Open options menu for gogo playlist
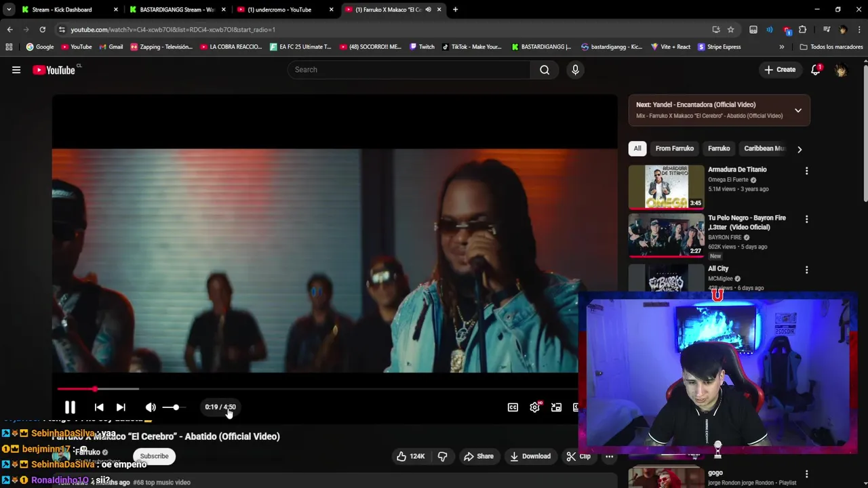This screenshot has width=868, height=488. click(x=806, y=474)
